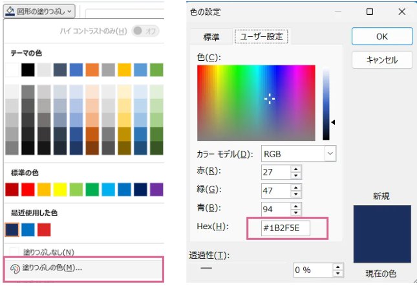The height and width of the screenshot is (286, 417).
Task: Select bright red standard color
Action: 28,190
